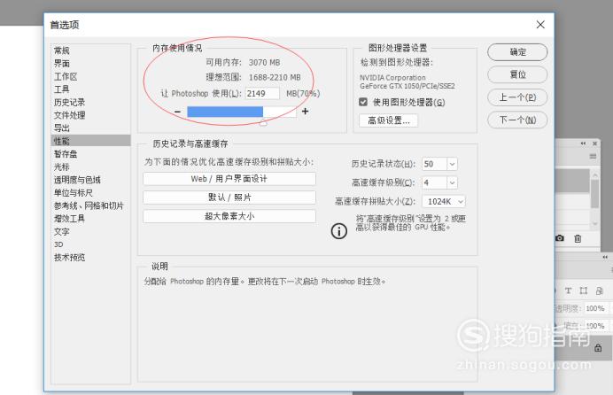Click the background panel vertical scrollbar

point(595,199)
